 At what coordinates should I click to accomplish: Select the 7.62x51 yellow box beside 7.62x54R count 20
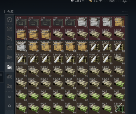pos(119,22)
